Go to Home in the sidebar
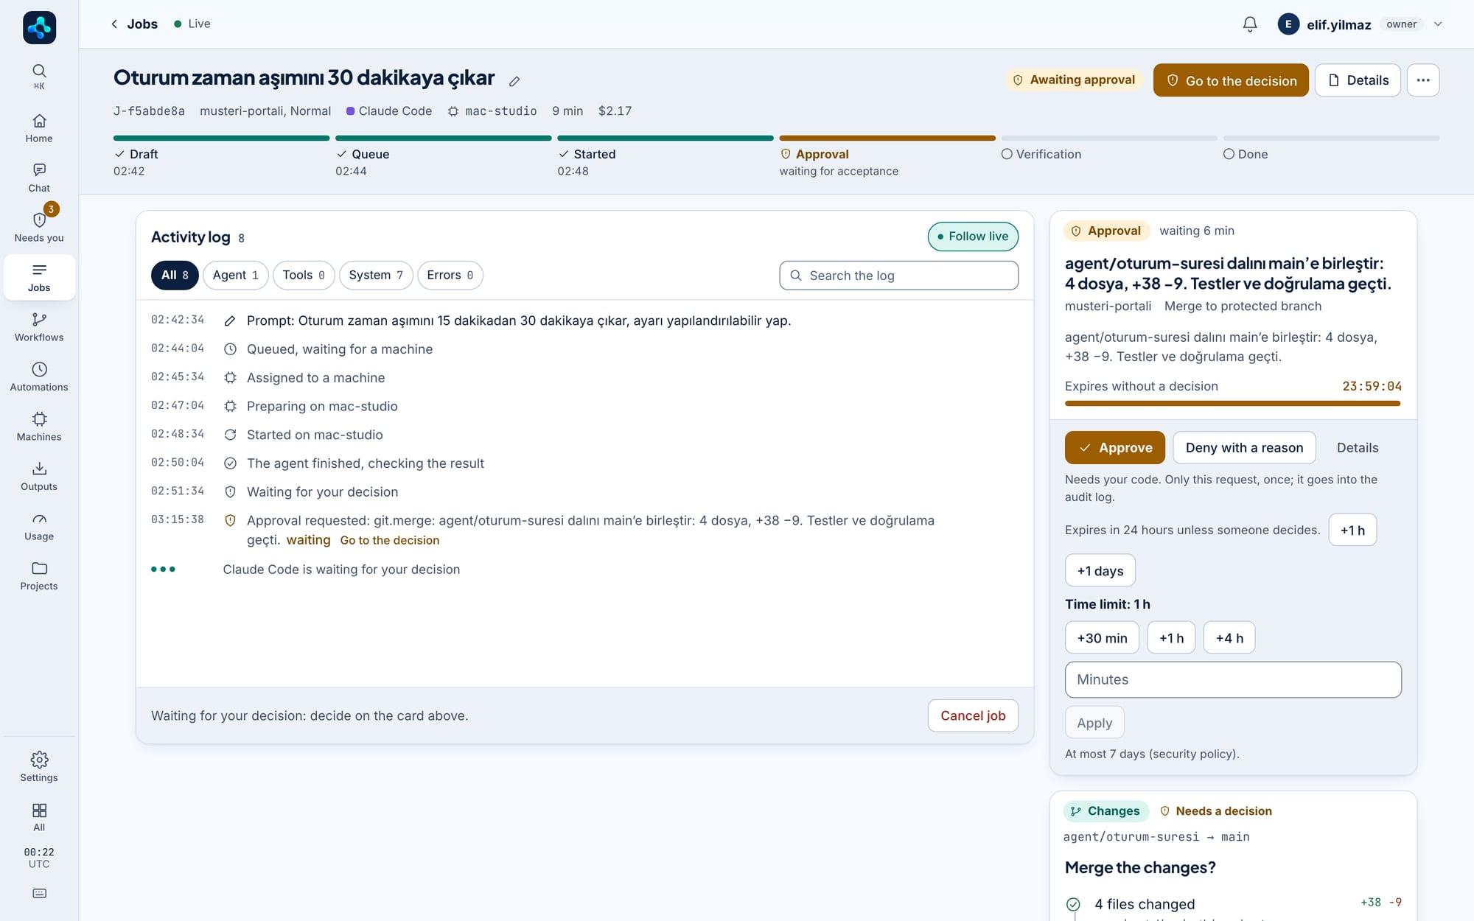Image resolution: width=1474 pixels, height=921 pixels. (39, 128)
